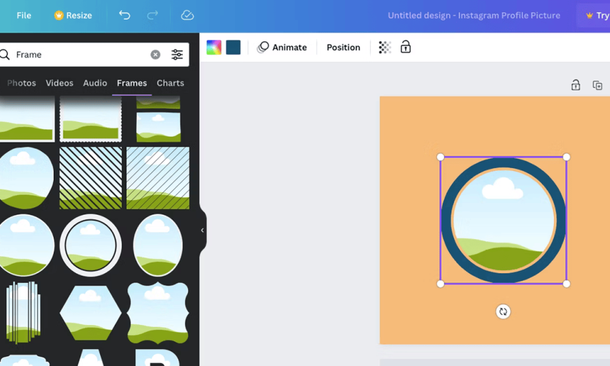
Task: Collapse the side panel arrow
Action: point(203,230)
